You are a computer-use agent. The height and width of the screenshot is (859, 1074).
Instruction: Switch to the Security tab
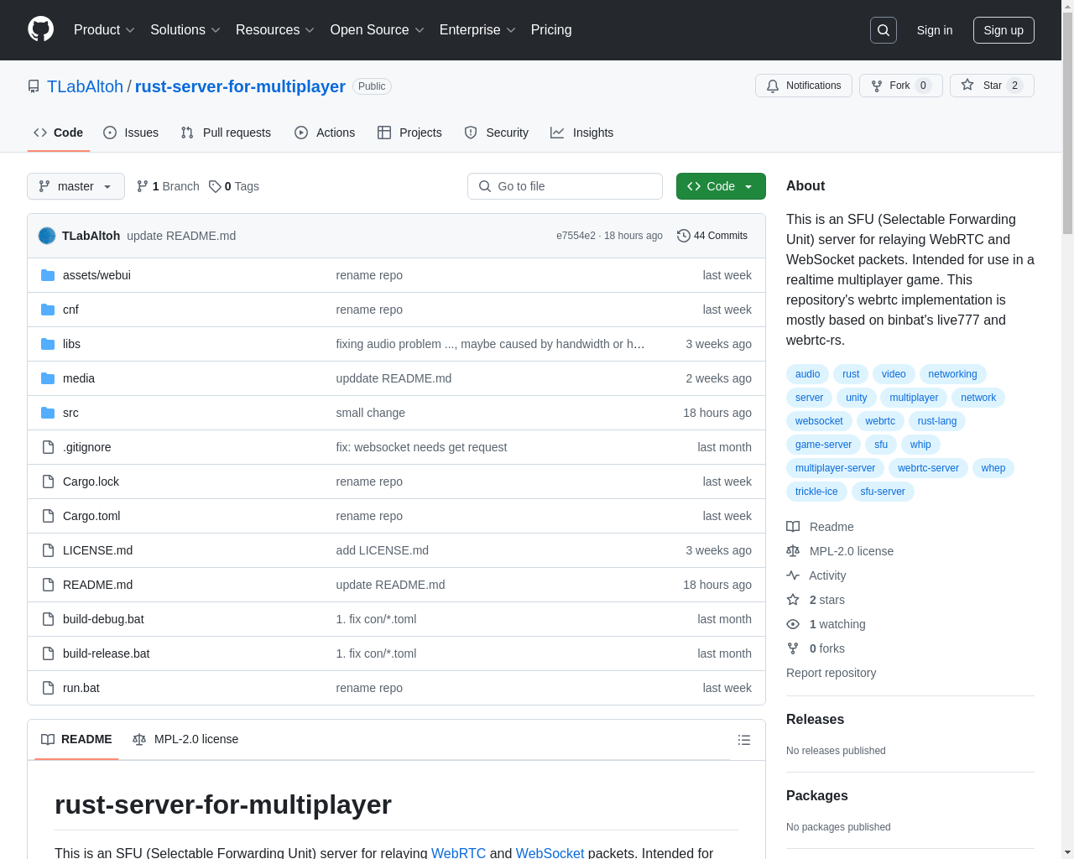pyautogui.click(x=497, y=133)
